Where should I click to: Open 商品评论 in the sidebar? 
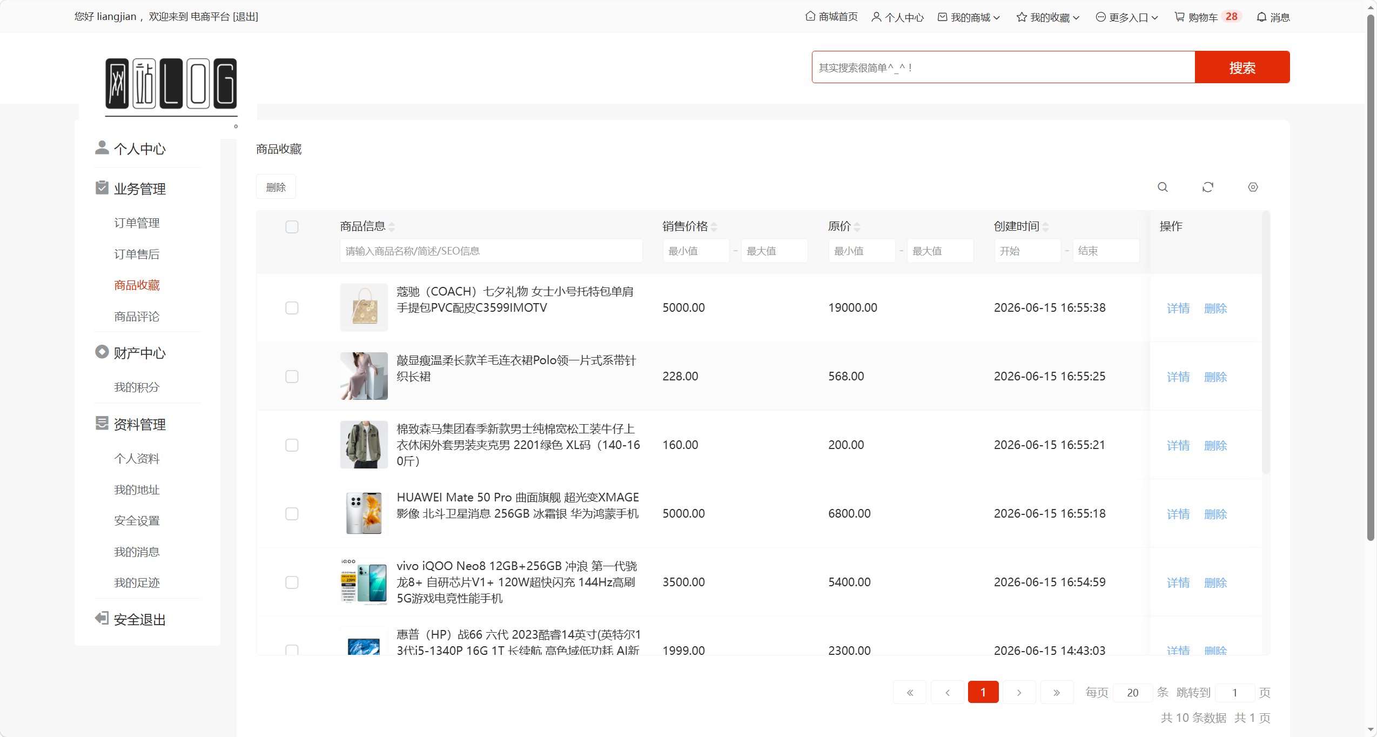pyautogui.click(x=137, y=317)
